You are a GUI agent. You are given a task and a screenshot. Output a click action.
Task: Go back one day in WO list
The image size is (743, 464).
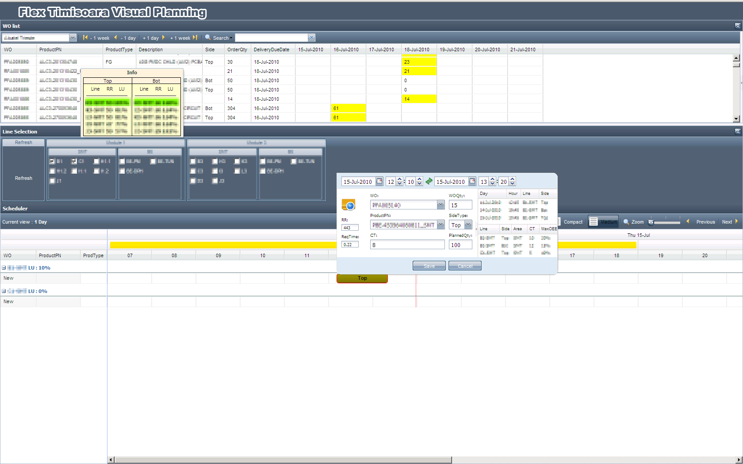coord(125,38)
